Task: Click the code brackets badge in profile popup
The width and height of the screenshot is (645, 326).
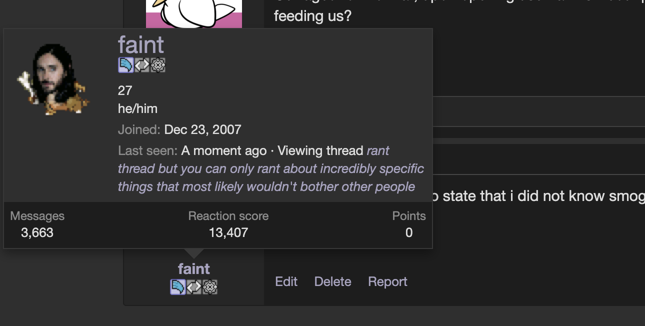Action: (x=142, y=65)
